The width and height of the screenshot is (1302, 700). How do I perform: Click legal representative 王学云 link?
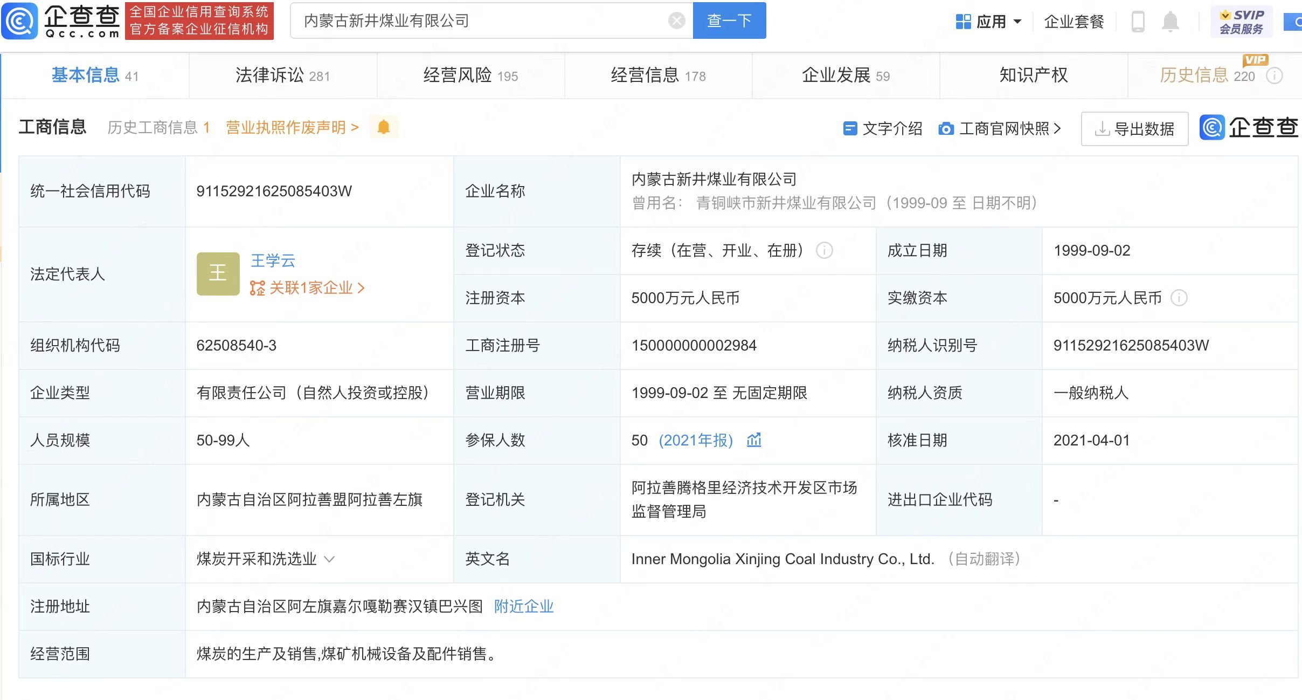[x=273, y=261]
